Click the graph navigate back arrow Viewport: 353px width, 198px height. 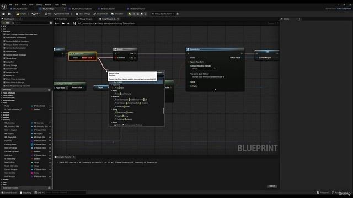tap(63, 23)
